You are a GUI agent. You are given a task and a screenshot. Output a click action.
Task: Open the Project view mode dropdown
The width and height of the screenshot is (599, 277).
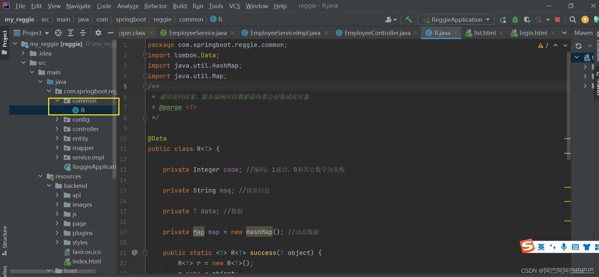(x=32, y=33)
